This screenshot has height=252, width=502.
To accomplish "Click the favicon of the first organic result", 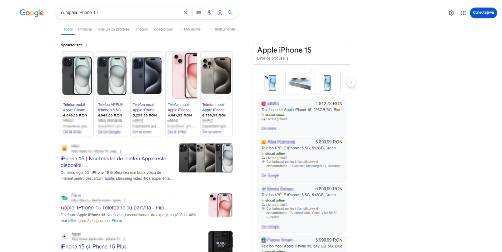I will pyautogui.click(x=64, y=149).
